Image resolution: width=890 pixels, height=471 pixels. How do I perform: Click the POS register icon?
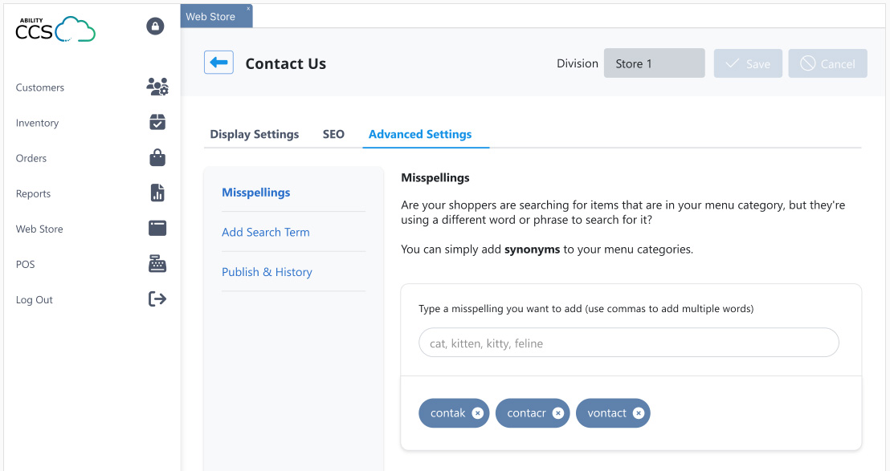click(157, 263)
